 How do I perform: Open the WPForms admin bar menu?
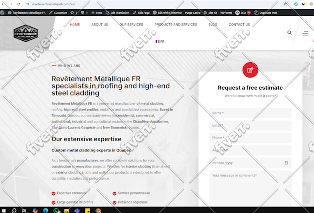(226, 13)
